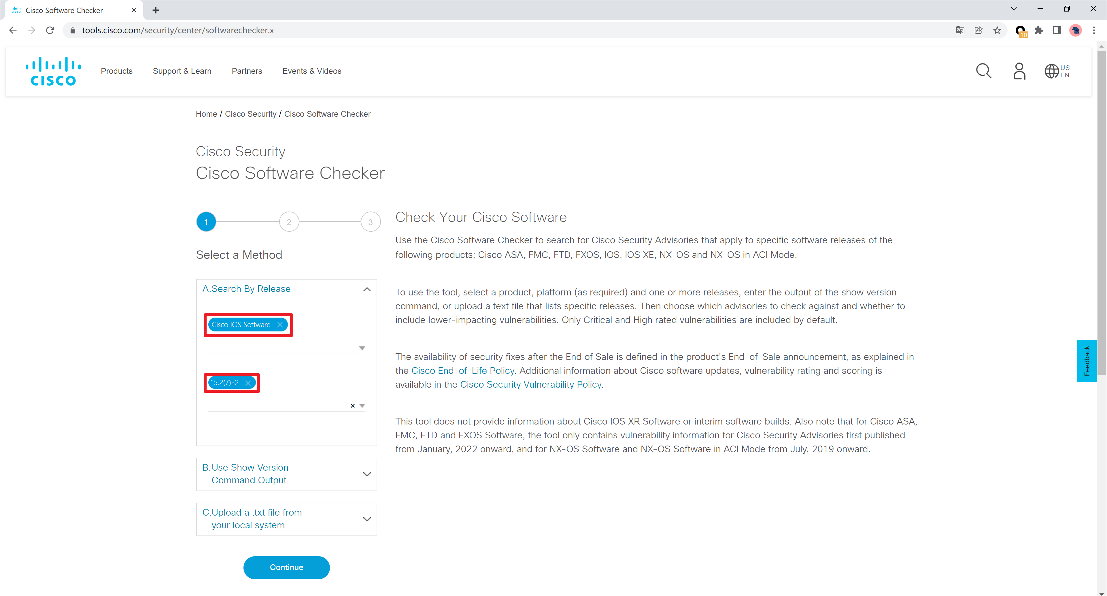Remove the 15.2(7)E2 release tag
Screen dimensions: 1107x596
click(248, 383)
